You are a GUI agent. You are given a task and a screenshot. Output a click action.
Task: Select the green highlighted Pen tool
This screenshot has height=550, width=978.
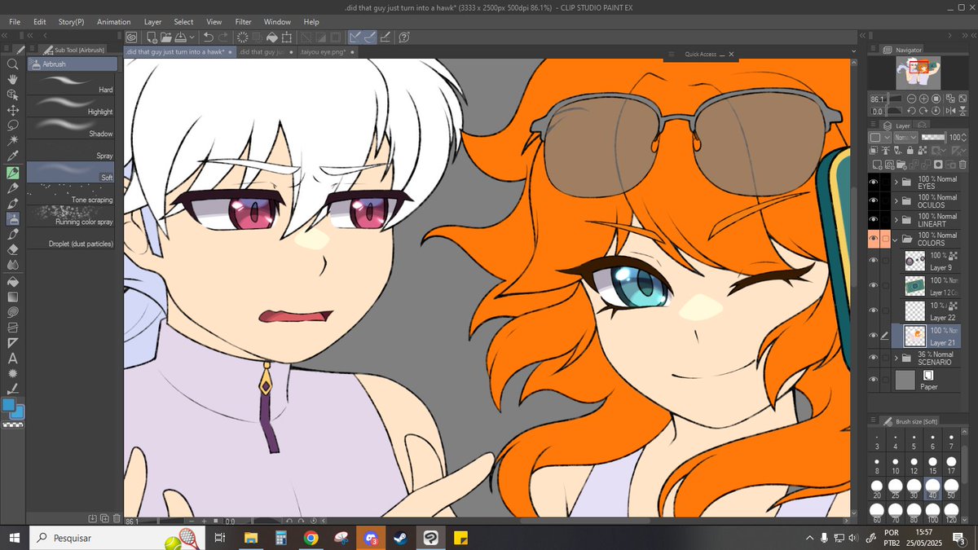pyautogui.click(x=12, y=173)
